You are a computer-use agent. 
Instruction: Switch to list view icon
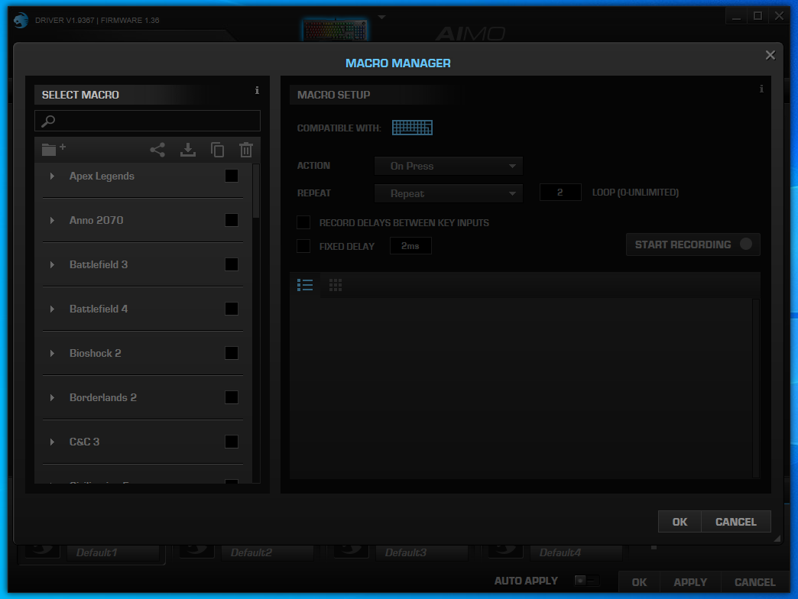pyautogui.click(x=305, y=285)
